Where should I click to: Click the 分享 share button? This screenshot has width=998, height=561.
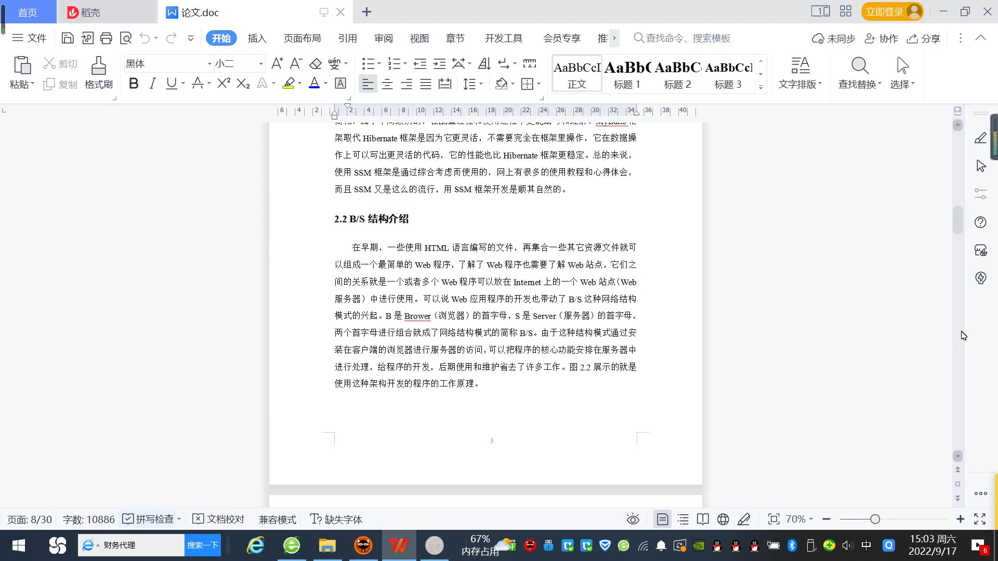click(924, 38)
